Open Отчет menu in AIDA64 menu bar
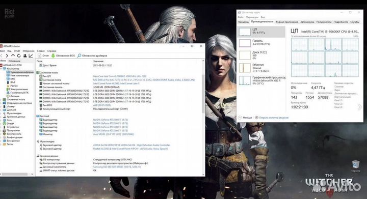 click(x=17, y=51)
